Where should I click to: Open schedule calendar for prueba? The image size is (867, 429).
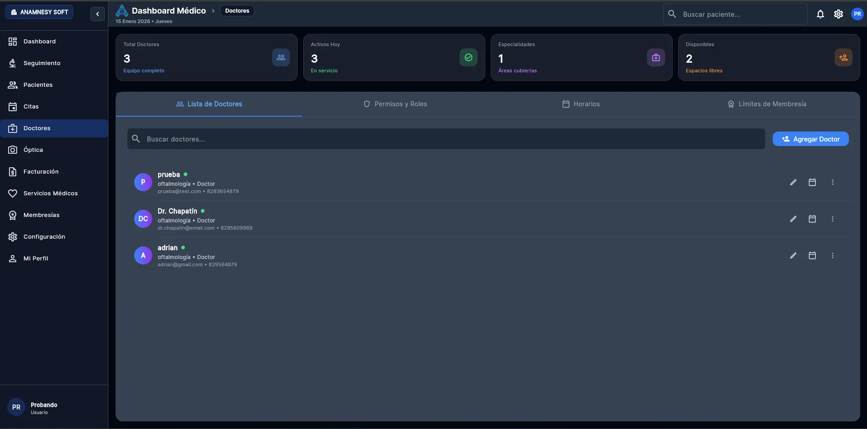tap(812, 182)
